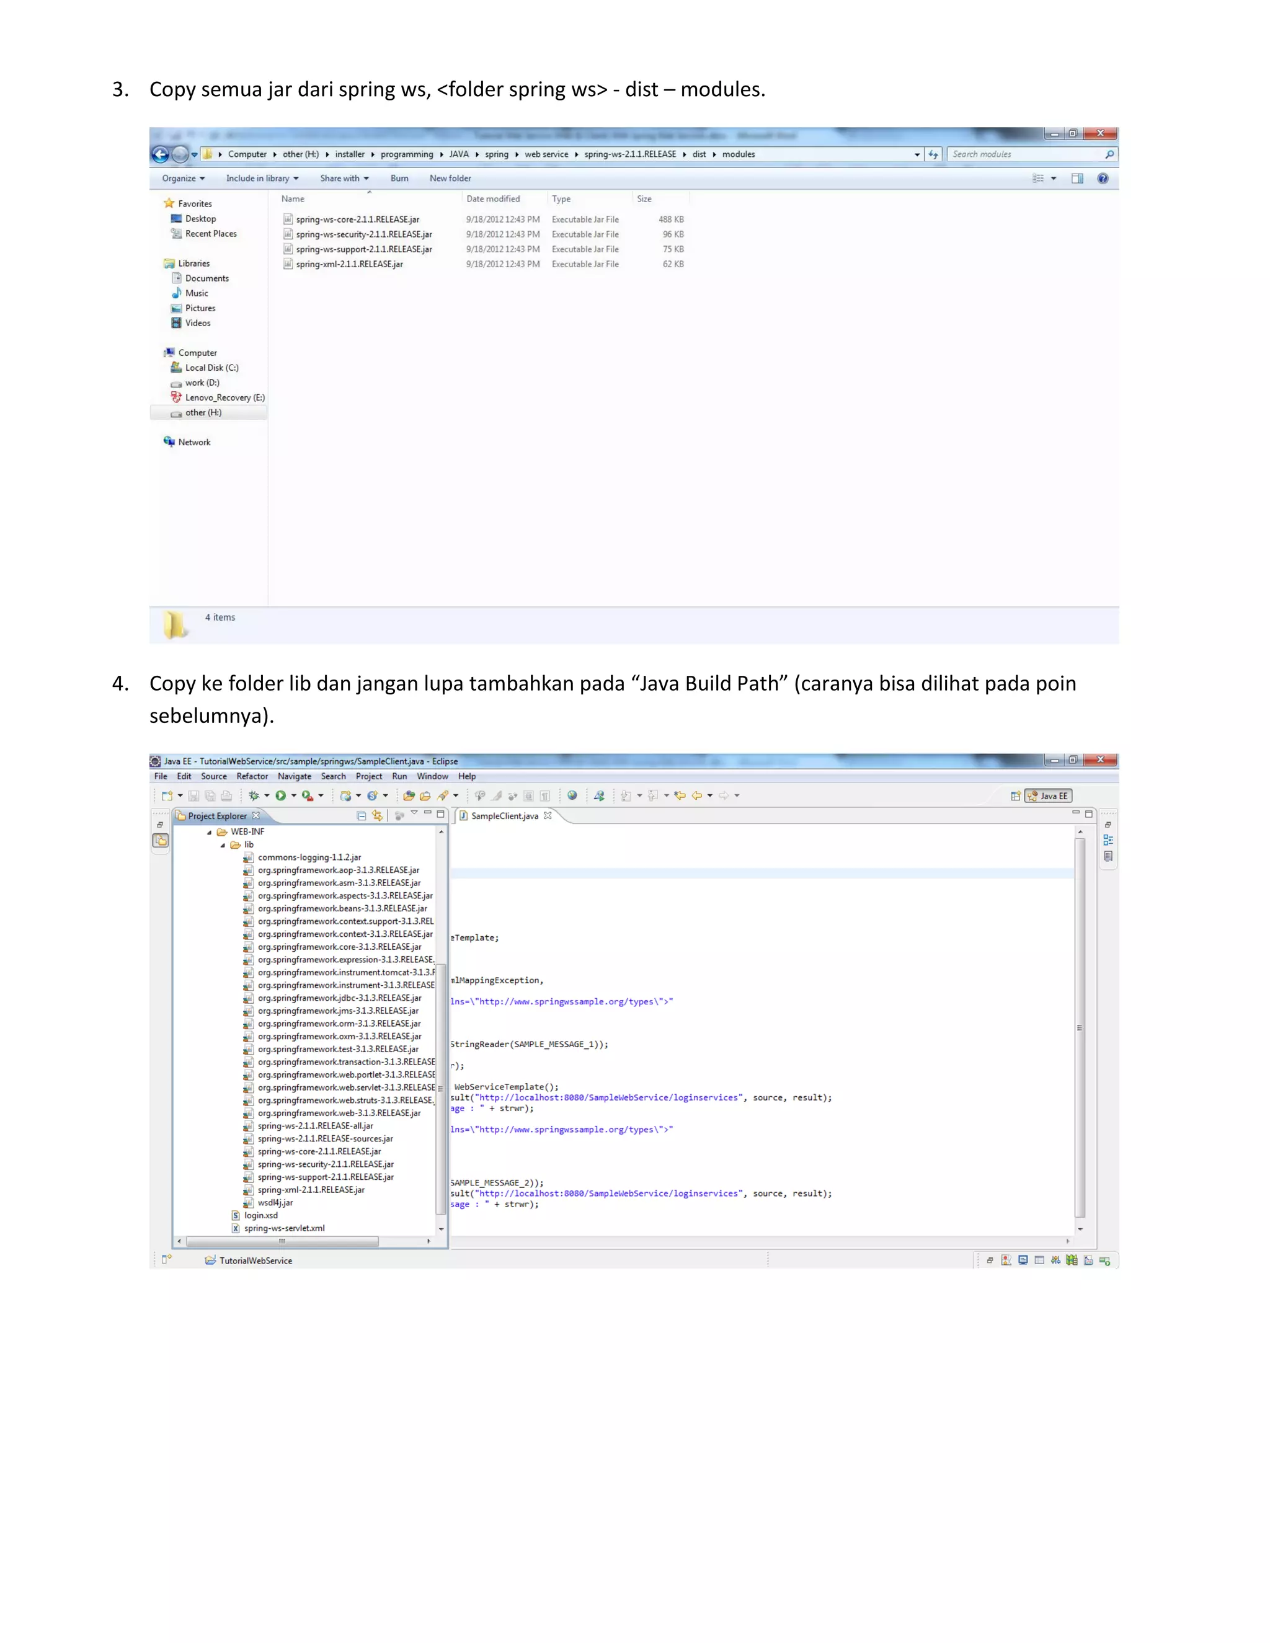Click the Forward button in Windows Explorer
This screenshot has height=1643, width=1270.
point(180,154)
